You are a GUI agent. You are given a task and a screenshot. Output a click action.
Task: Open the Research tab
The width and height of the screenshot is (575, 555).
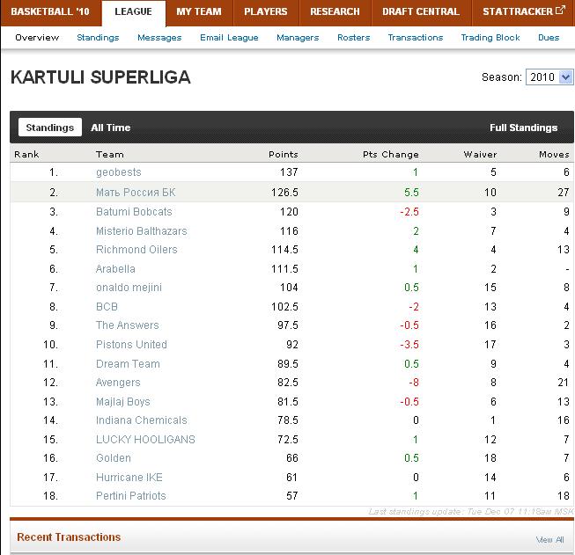coord(335,11)
